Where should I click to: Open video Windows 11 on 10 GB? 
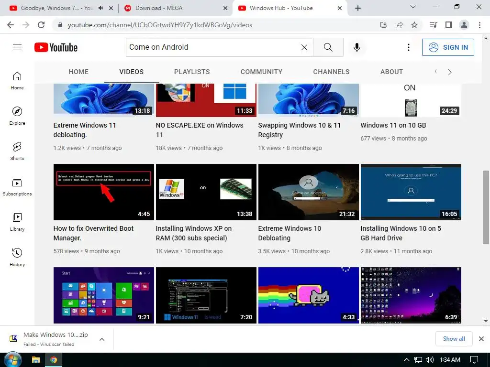click(393, 125)
